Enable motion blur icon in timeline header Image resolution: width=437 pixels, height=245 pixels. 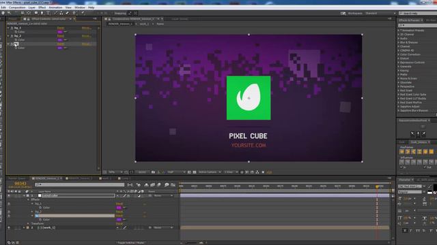tap(159, 184)
